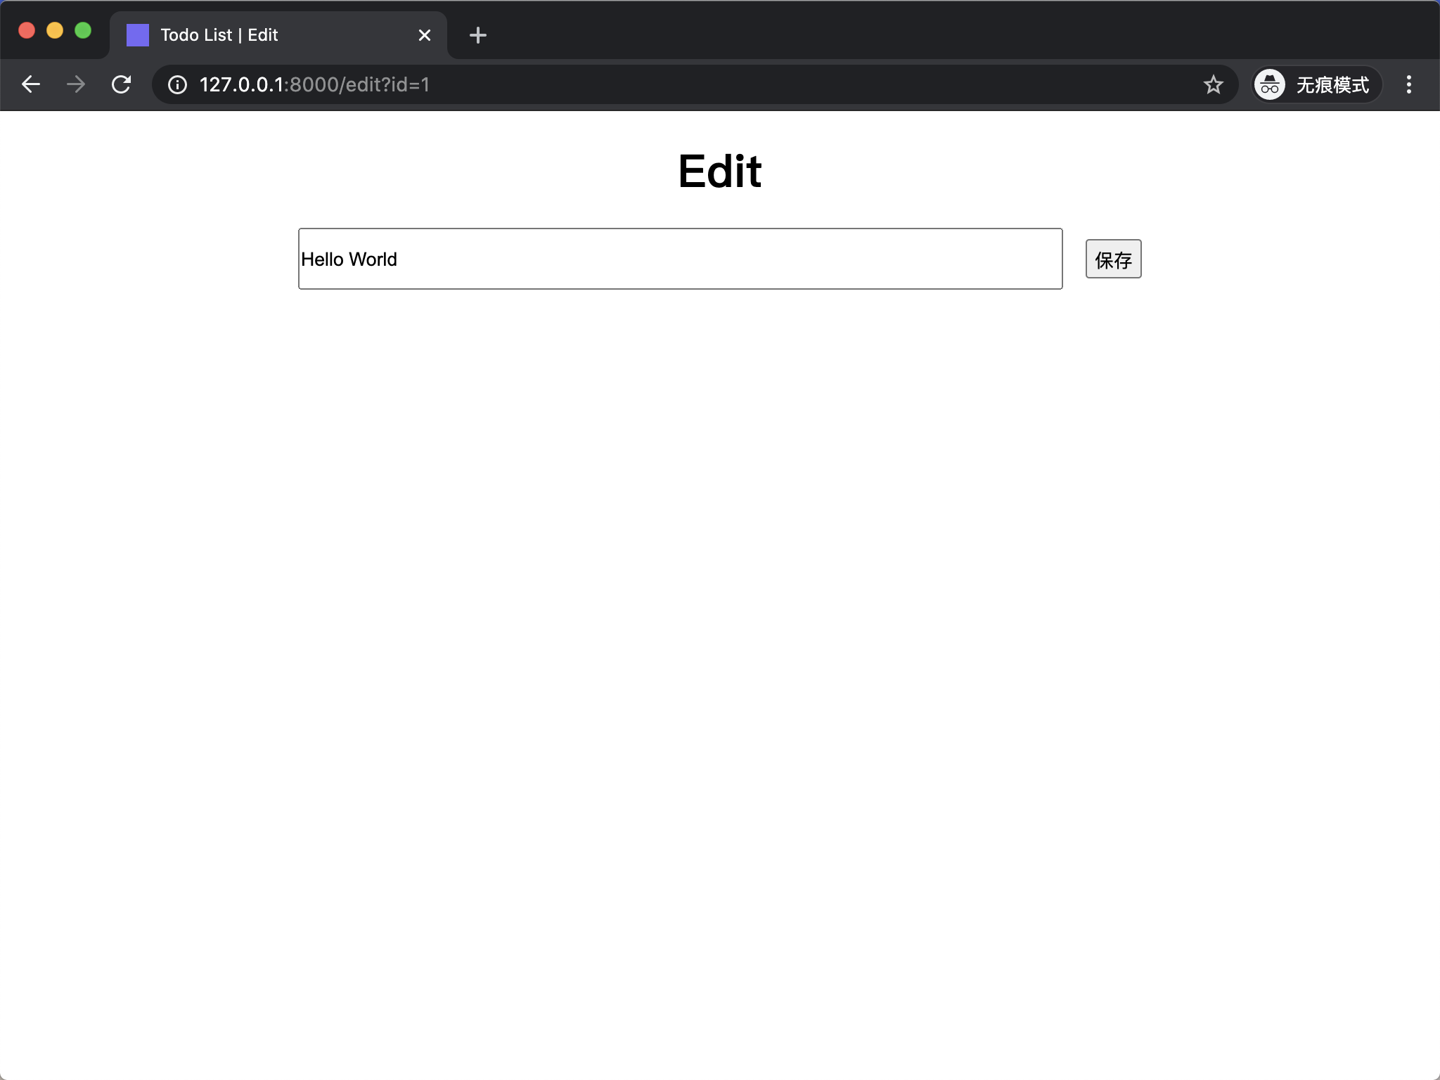
Task: Minimize the window with yellow button
Action: pyautogui.click(x=55, y=30)
